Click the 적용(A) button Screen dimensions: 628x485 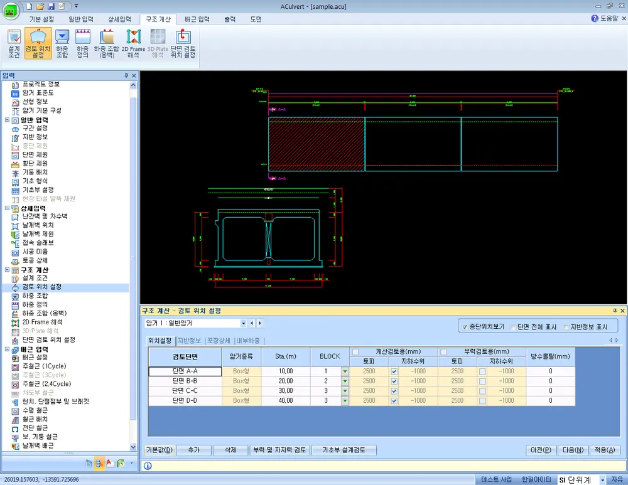(x=604, y=450)
